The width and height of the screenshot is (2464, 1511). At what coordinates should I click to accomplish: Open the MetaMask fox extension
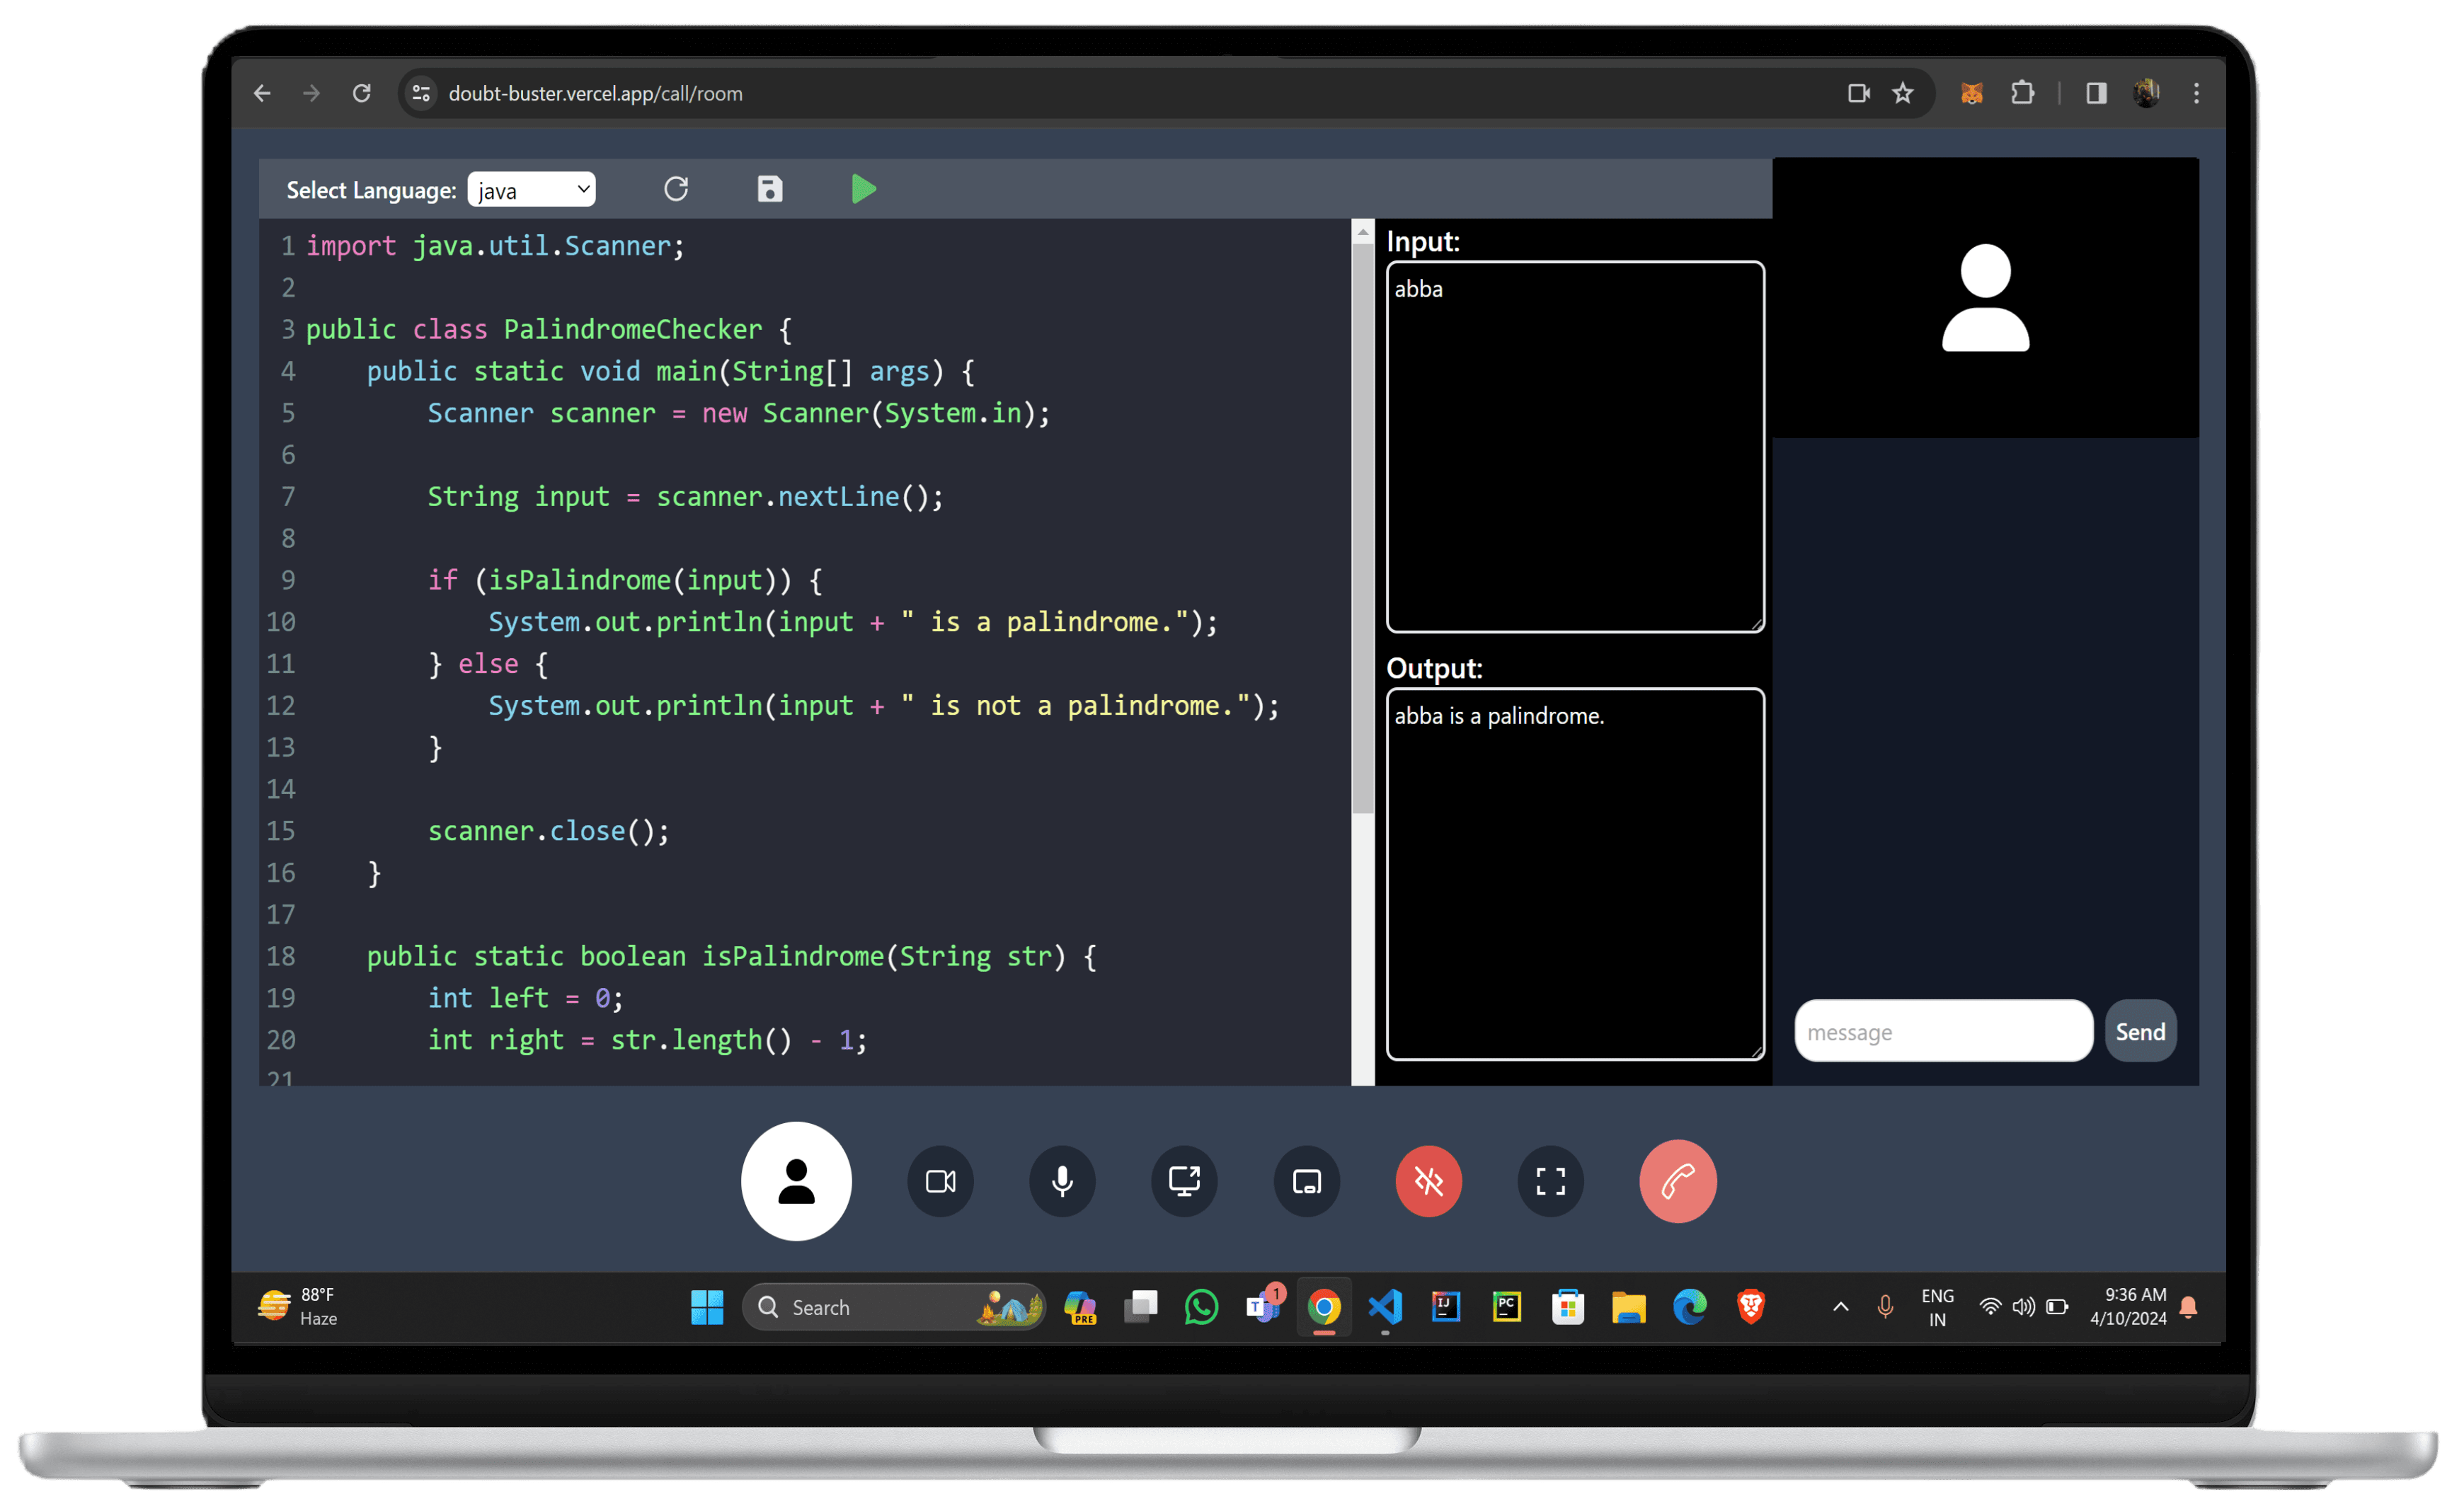1971,93
